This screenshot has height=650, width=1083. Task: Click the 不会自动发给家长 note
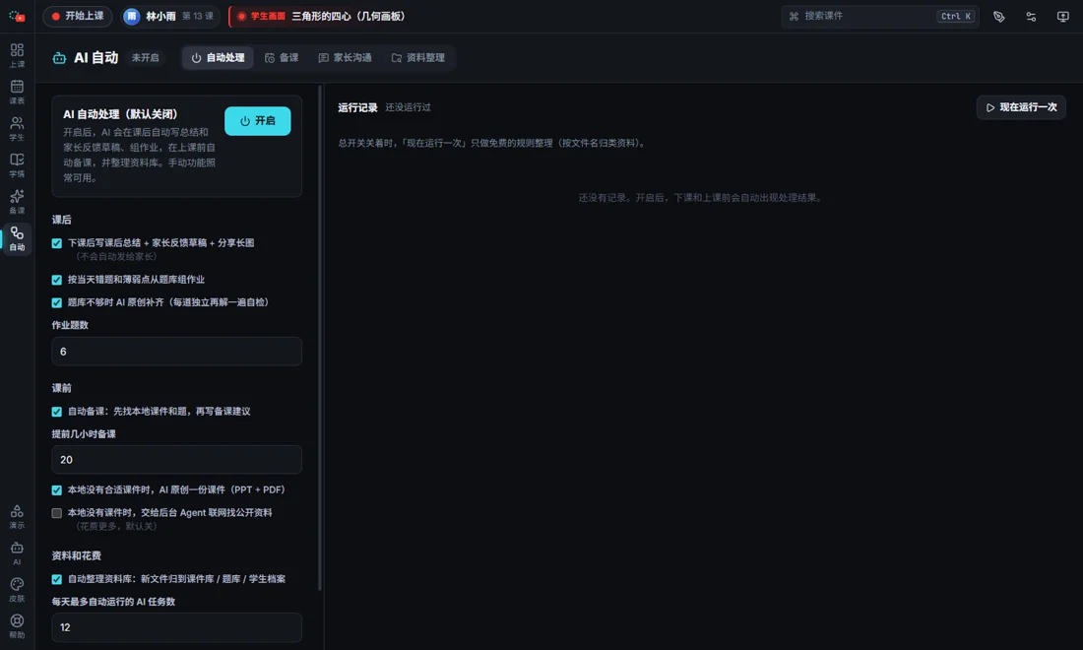tap(116, 257)
